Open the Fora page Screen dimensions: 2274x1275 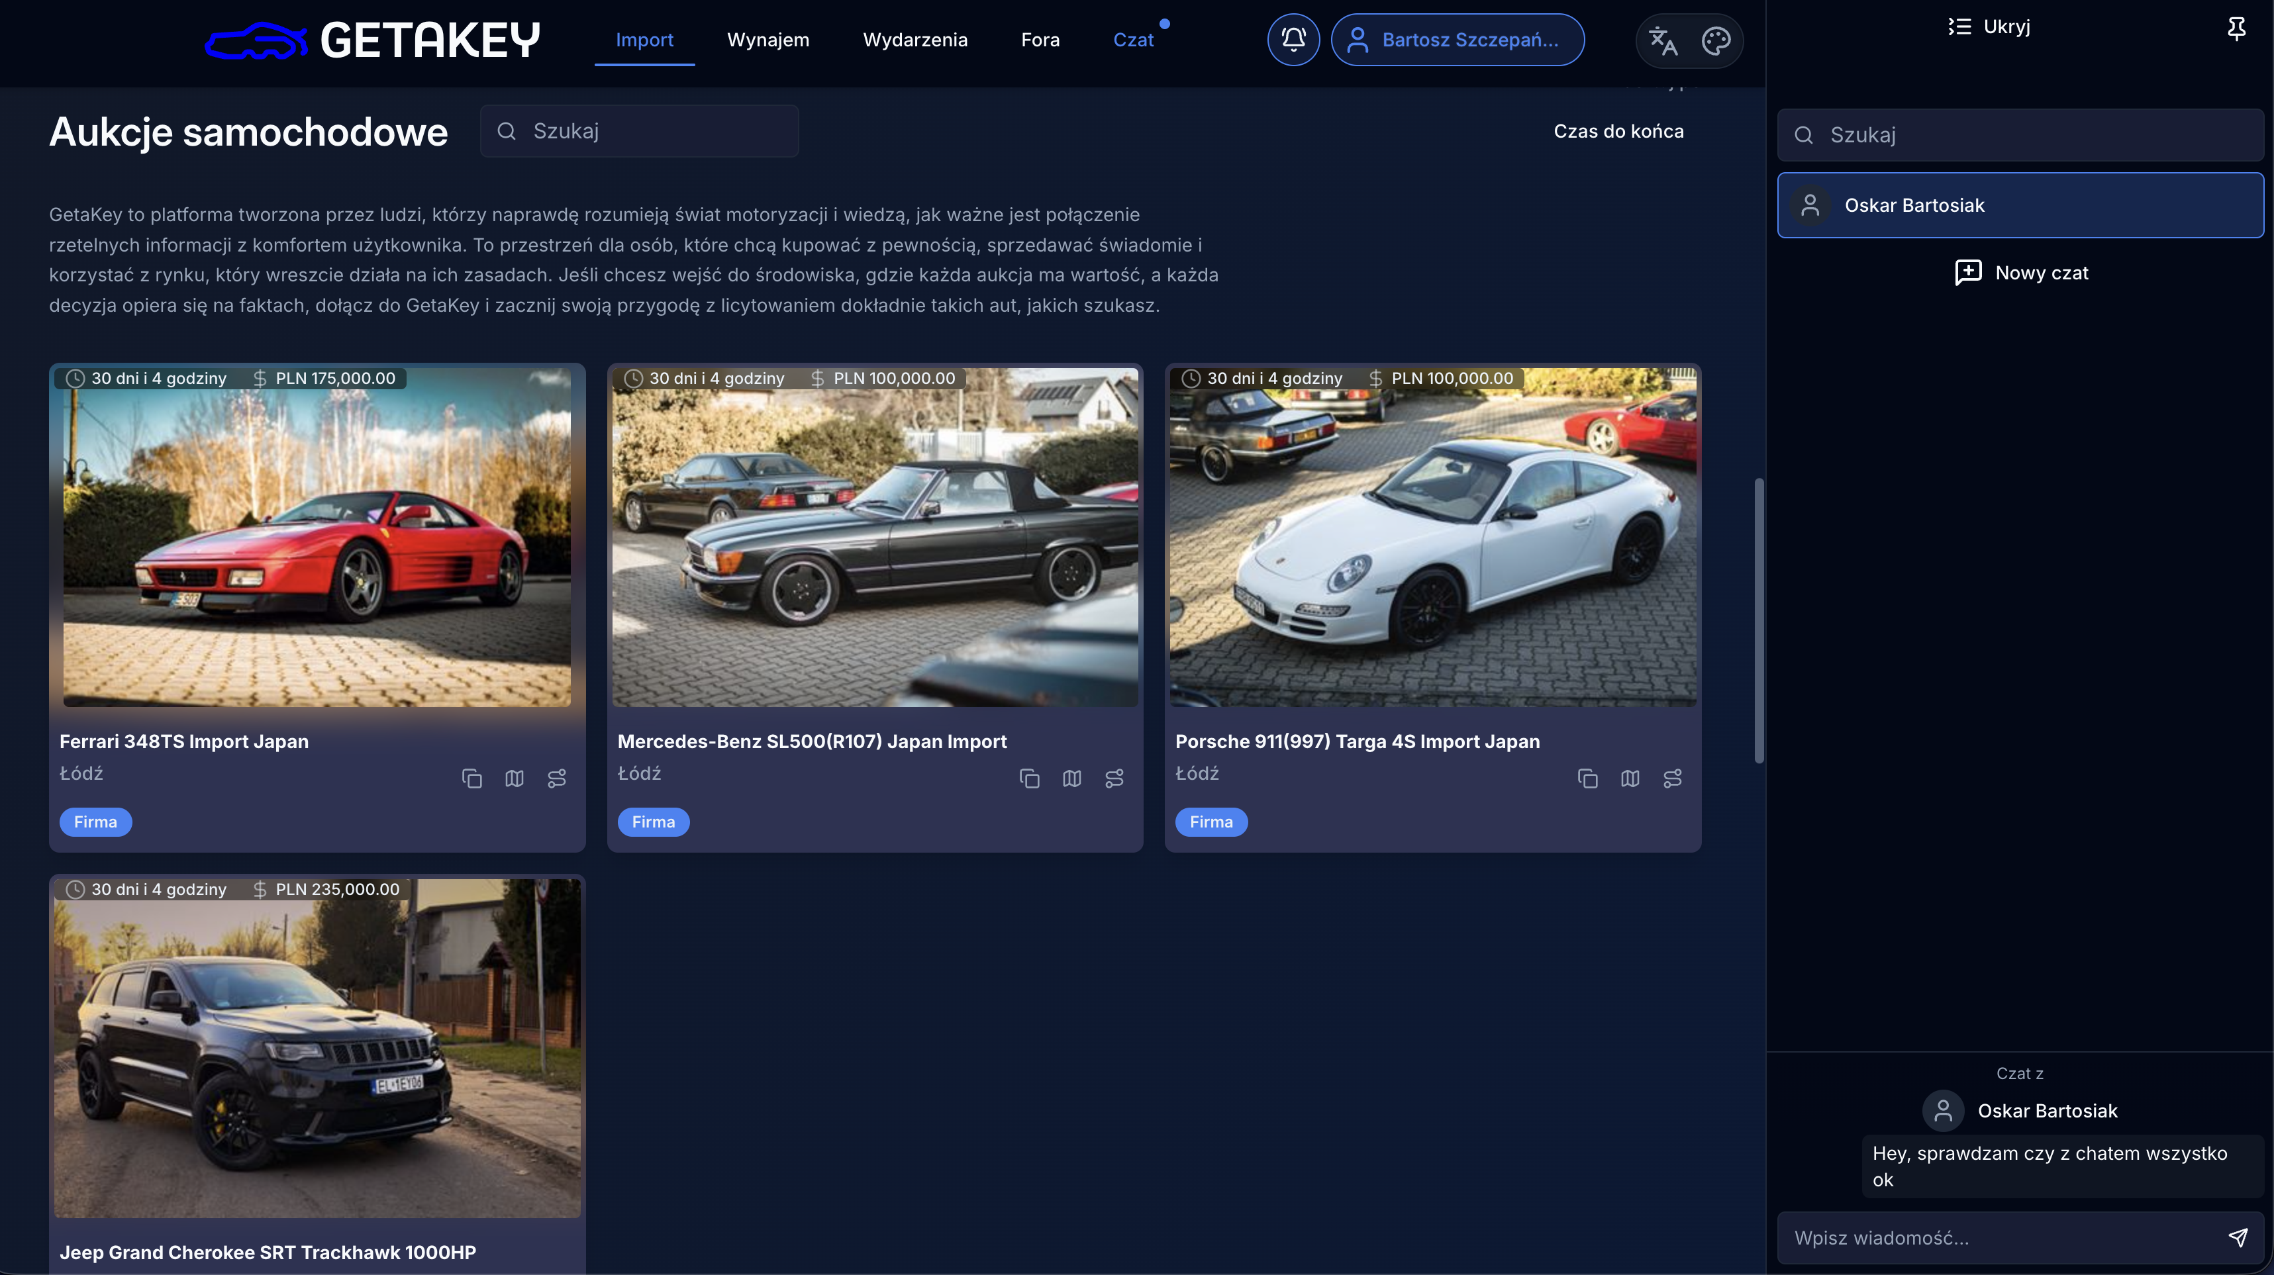(x=1040, y=39)
